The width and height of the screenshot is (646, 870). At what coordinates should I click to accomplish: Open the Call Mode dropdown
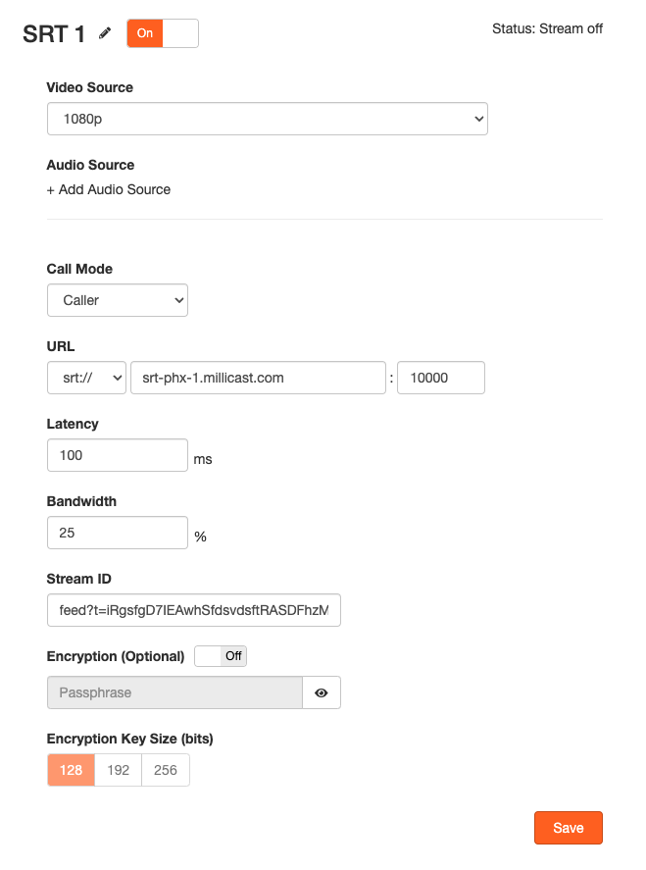(118, 300)
